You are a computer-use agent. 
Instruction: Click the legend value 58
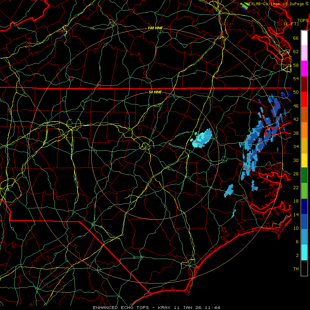coord(296,65)
